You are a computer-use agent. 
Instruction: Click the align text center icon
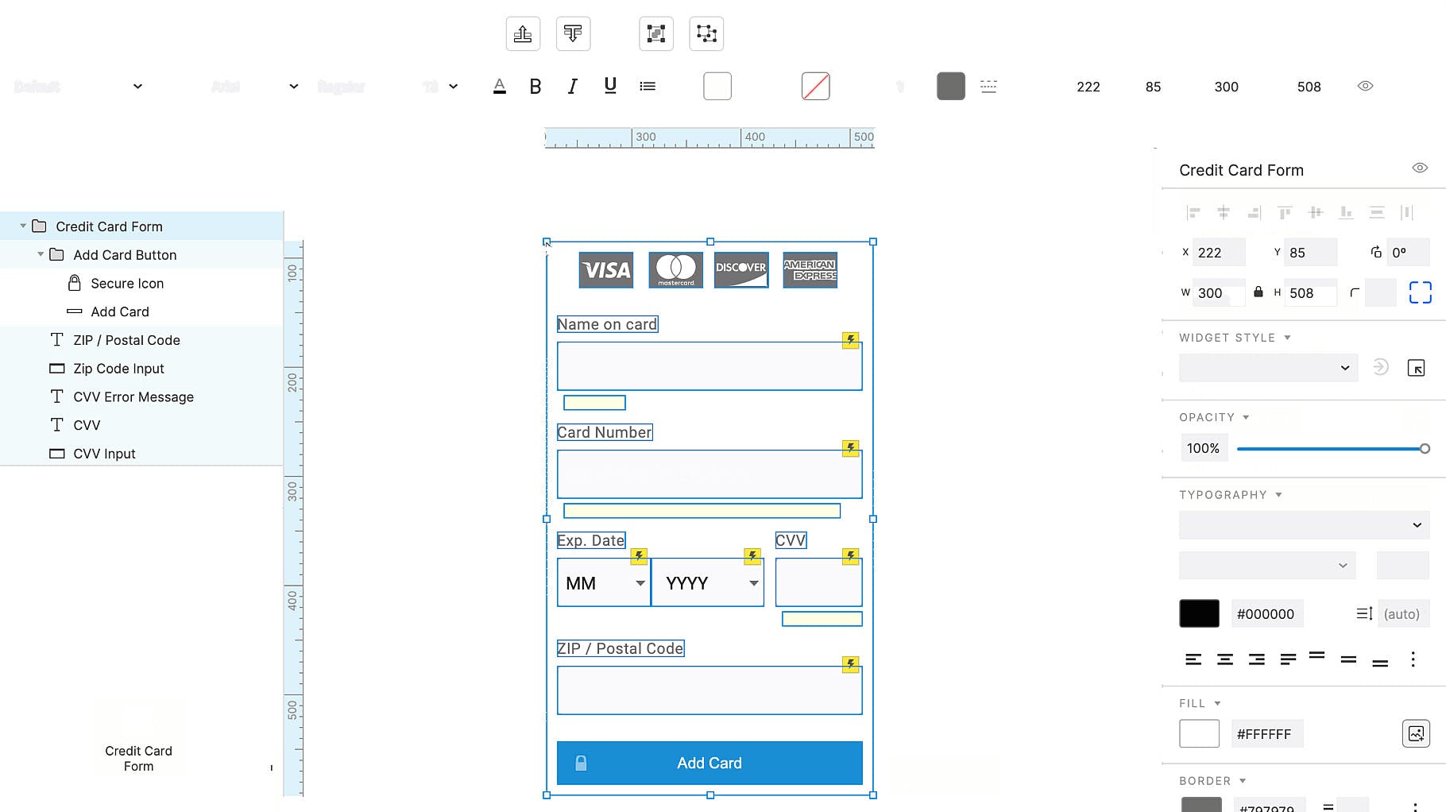coord(1225,659)
